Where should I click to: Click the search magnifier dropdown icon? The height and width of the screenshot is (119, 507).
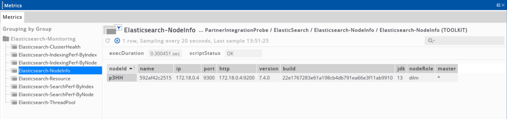pos(431,41)
